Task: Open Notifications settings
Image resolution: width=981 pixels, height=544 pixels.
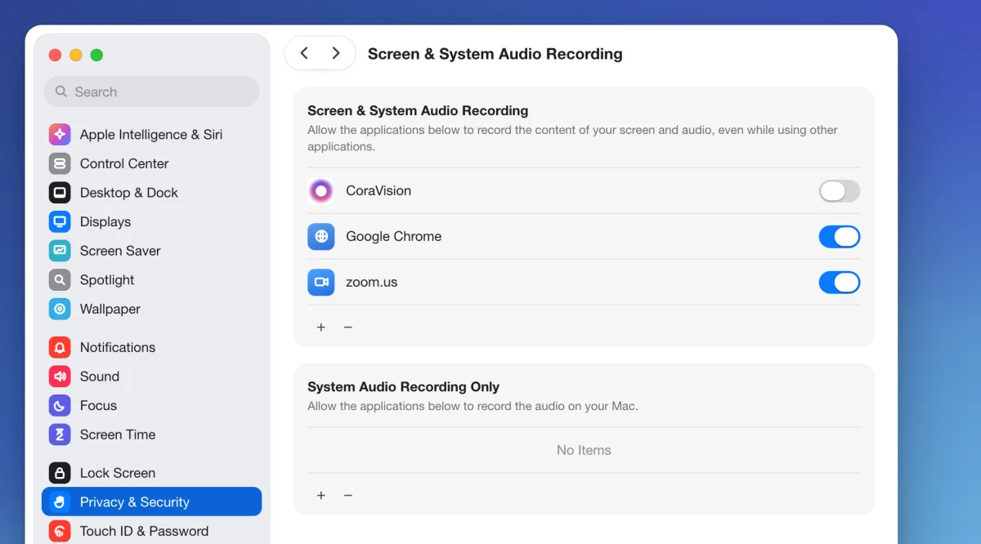Action: coord(151,347)
